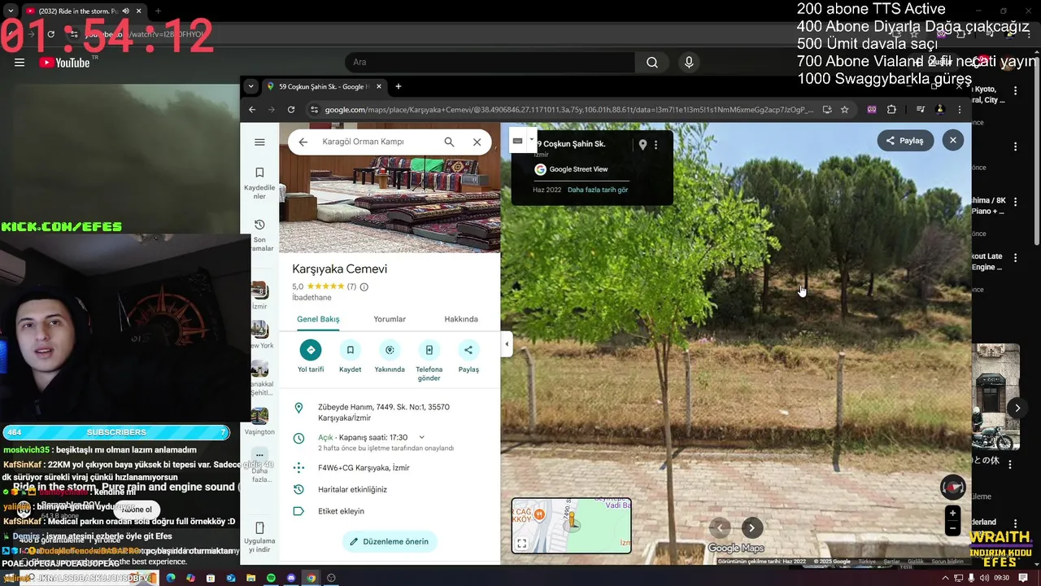This screenshot has width=1041, height=586.
Task: Click Düzenleme önerin button
Action: (x=390, y=541)
